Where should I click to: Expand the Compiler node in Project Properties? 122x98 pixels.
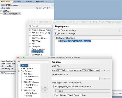click(x=30, y=47)
